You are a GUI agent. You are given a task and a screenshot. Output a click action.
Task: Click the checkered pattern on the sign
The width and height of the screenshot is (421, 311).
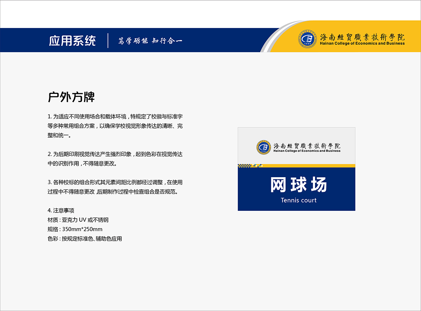pos(250,166)
